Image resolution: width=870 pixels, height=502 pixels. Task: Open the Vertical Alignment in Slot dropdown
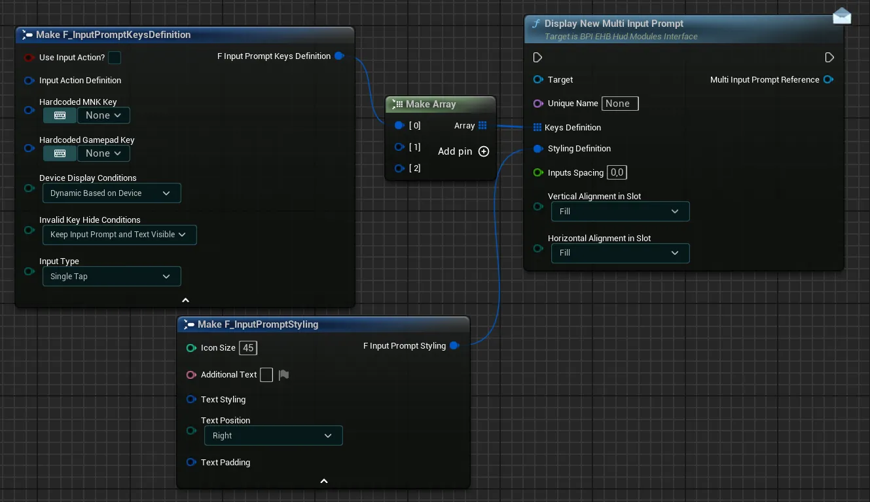click(620, 212)
